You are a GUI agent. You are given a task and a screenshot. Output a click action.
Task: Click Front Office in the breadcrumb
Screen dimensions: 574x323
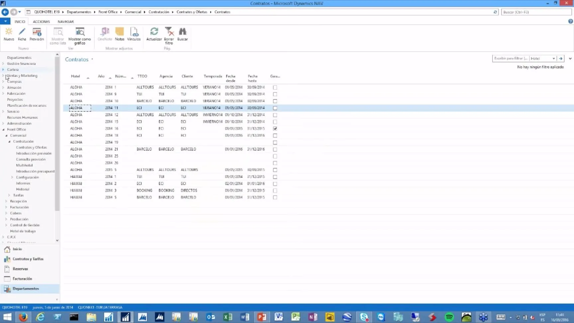pyautogui.click(x=108, y=12)
